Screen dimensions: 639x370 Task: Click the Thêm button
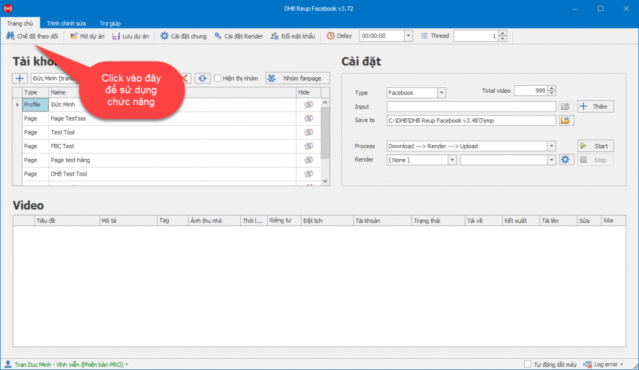pyautogui.click(x=595, y=107)
